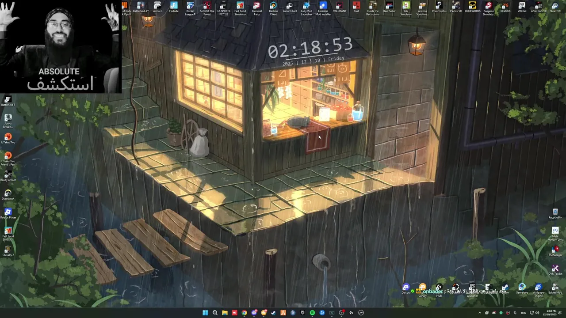Open Surgeon Simulator shortcut

coord(489,8)
